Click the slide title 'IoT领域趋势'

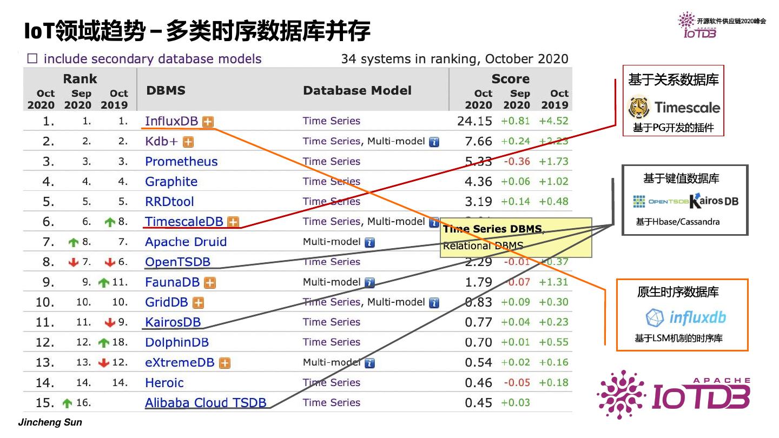[x=84, y=30]
